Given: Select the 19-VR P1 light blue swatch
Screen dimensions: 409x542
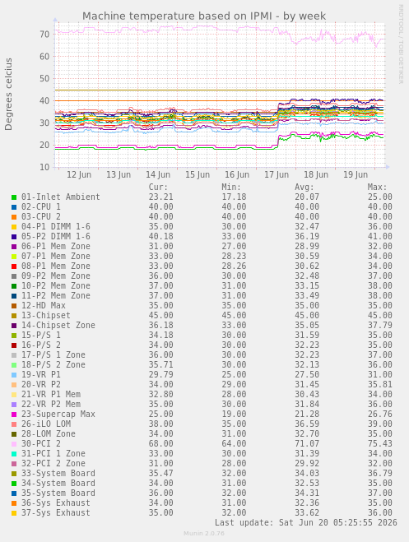Looking at the screenshot, I should click(x=14, y=375).
